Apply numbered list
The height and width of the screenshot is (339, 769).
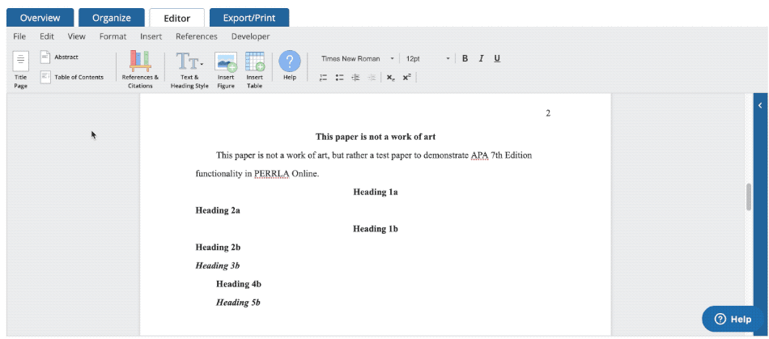point(323,78)
